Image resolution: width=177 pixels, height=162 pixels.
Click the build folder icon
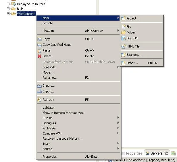[14, 9]
